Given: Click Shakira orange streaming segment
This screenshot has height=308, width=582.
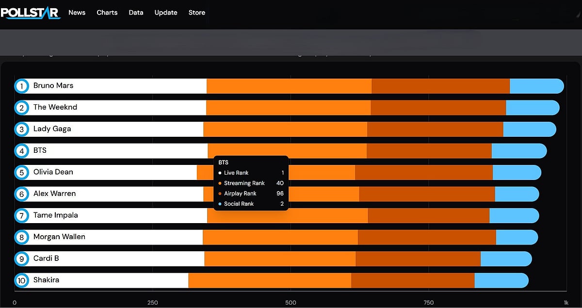Looking at the screenshot, I should 270,280.
